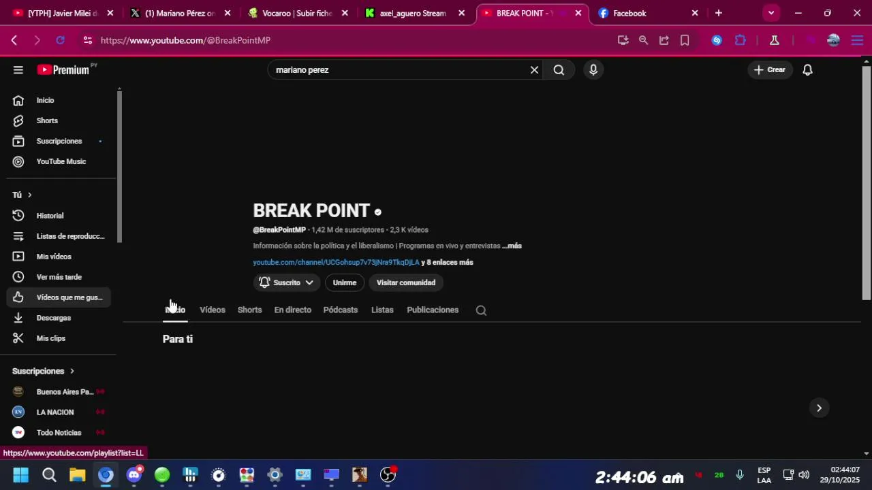Open site information icon beside URL
Viewport: 872px width, 490px height.
(87, 40)
